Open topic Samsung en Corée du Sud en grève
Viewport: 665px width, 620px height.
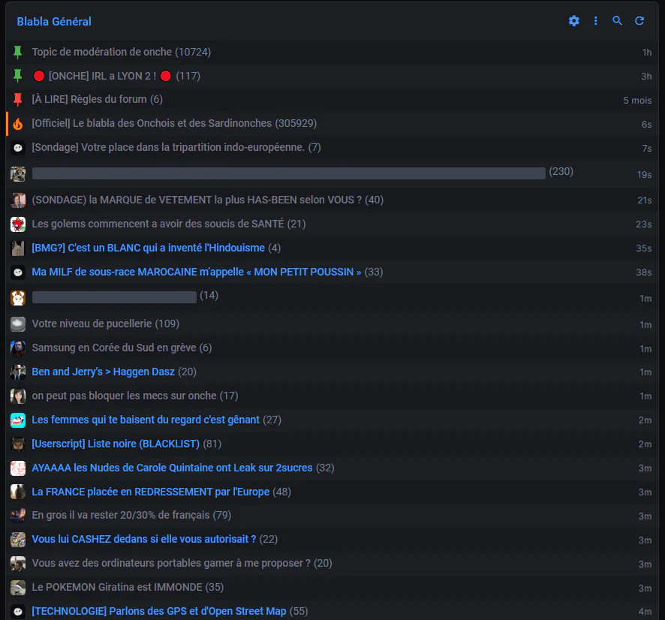[114, 348]
